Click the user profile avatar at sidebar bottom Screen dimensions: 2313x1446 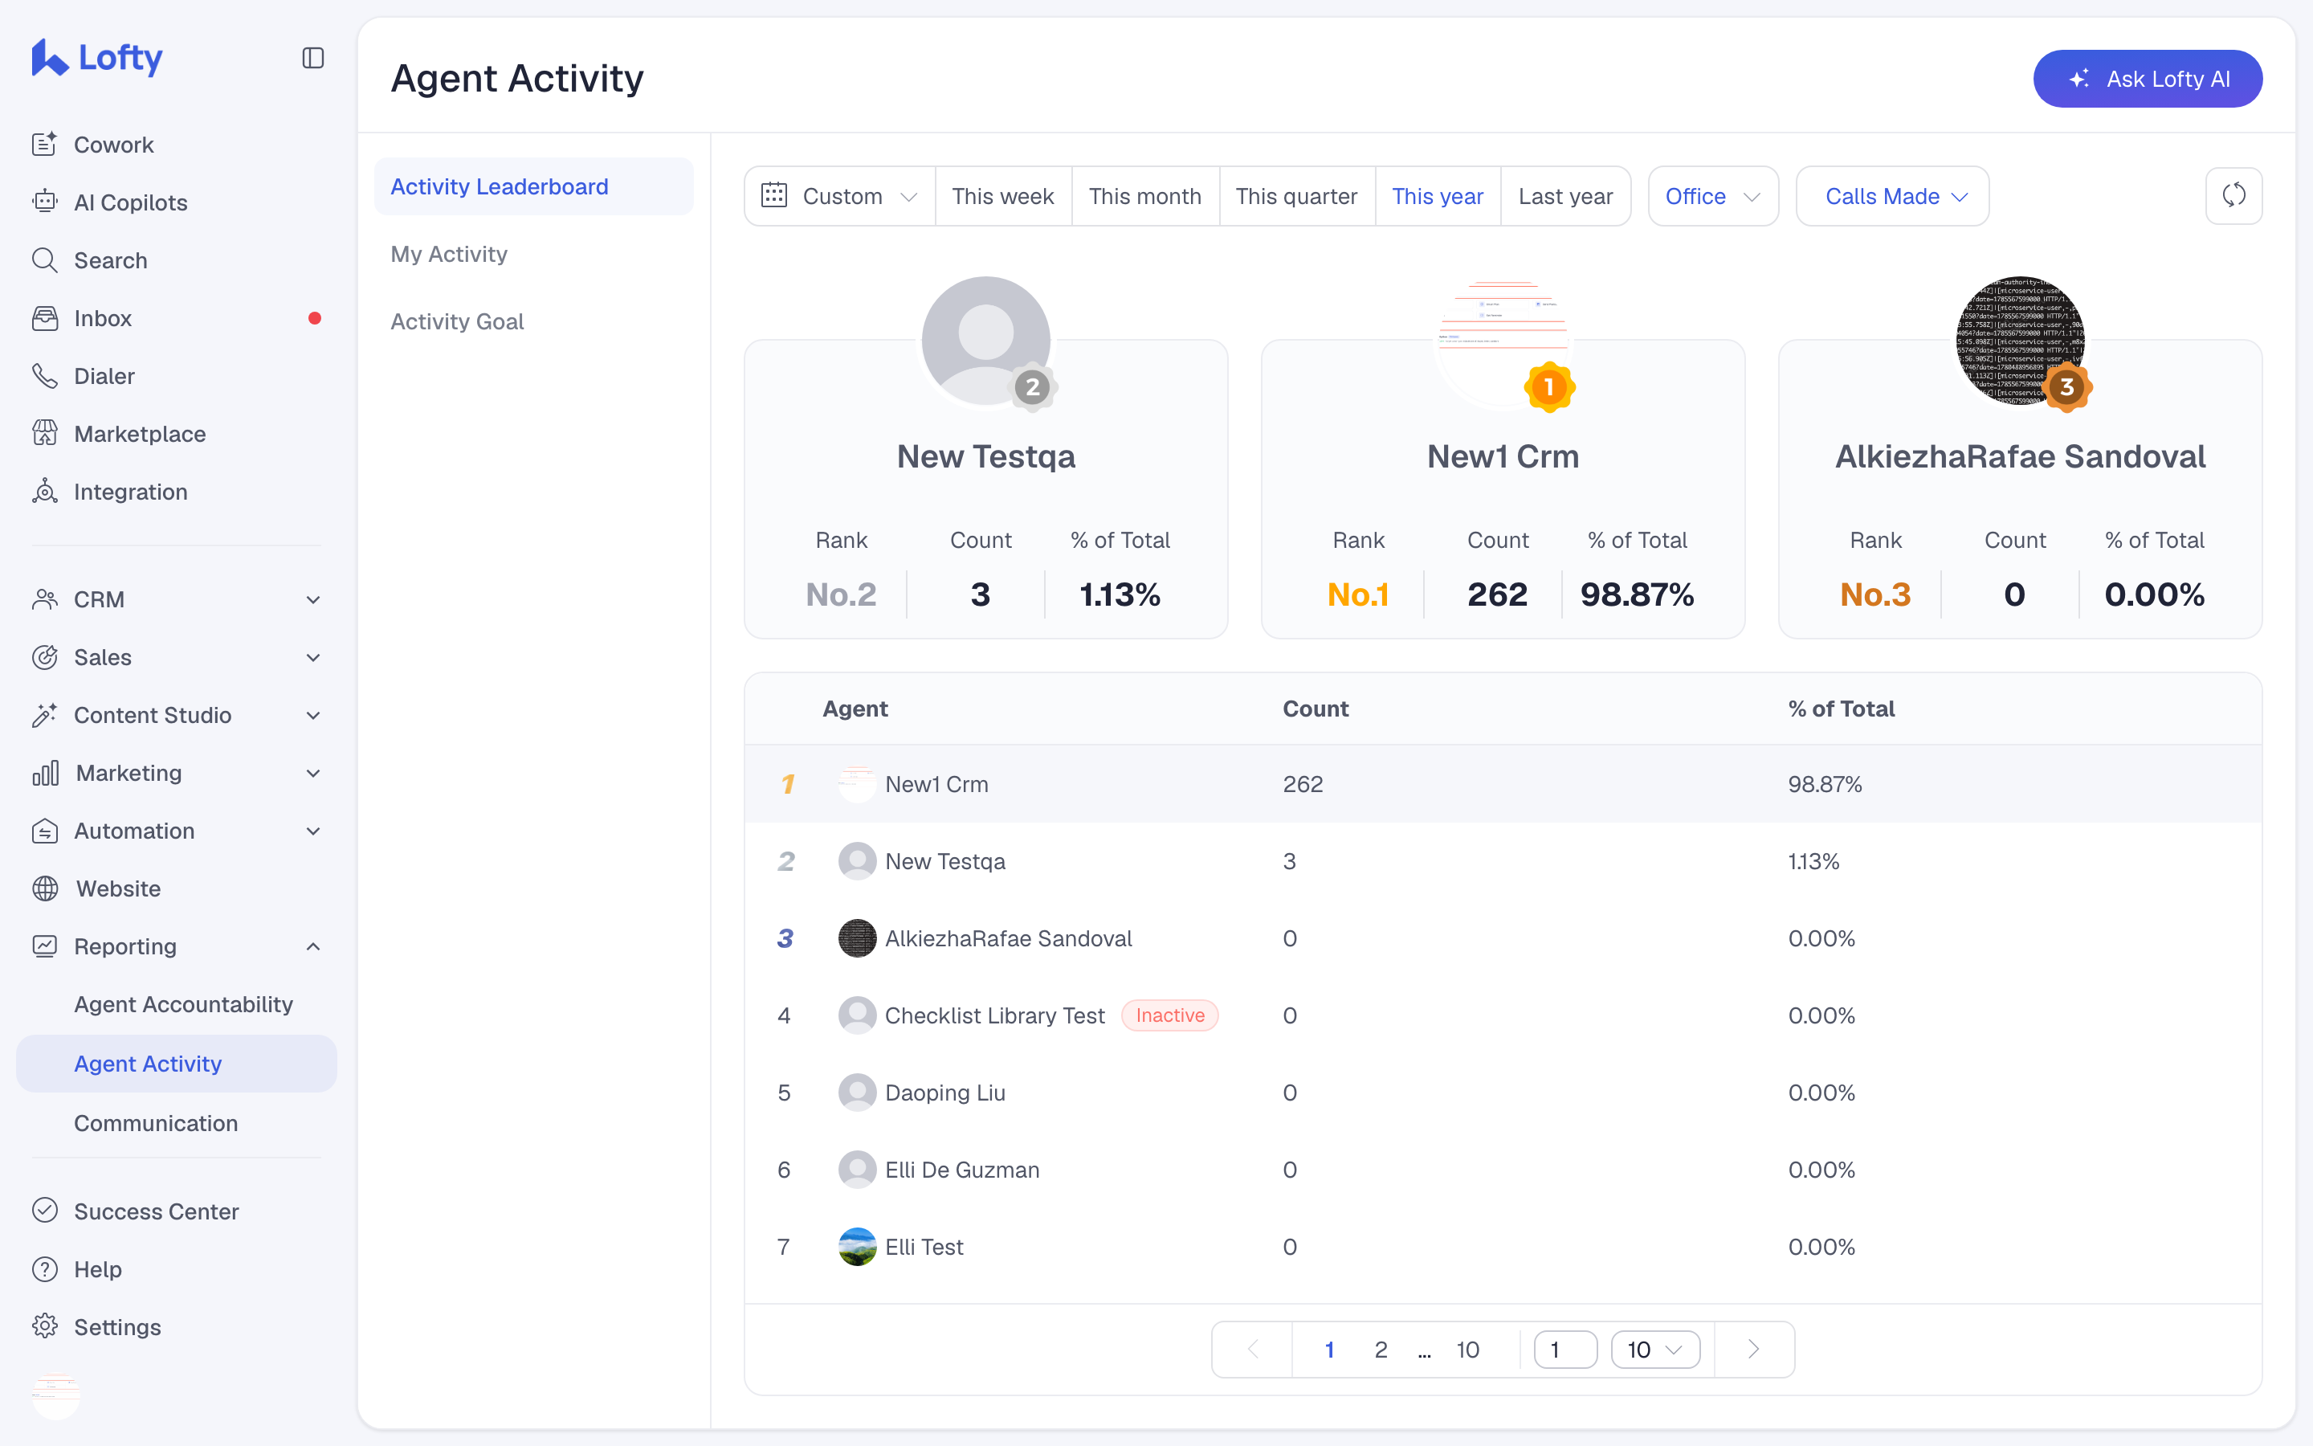coord(56,1395)
